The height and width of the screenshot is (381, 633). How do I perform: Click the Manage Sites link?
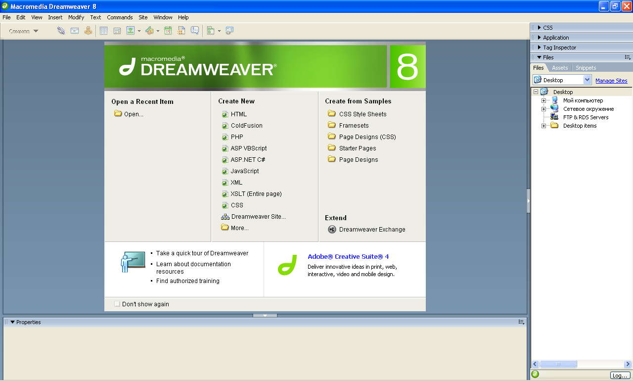[x=611, y=81]
